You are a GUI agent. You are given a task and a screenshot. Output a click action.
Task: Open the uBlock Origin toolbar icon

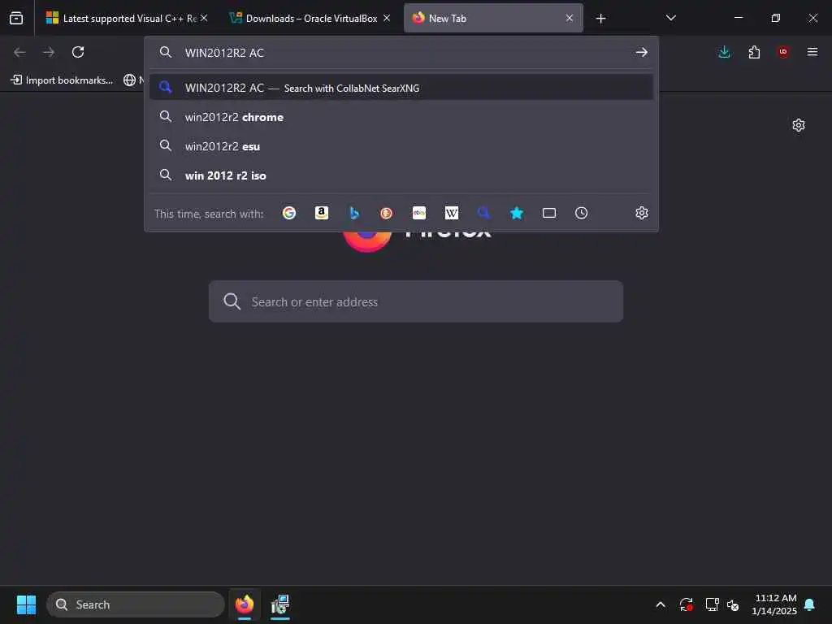783,52
